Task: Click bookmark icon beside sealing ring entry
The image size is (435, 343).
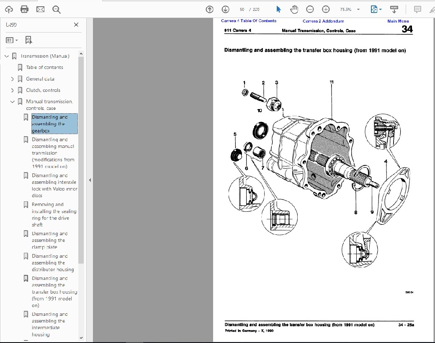Action: (x=26, y=205)
